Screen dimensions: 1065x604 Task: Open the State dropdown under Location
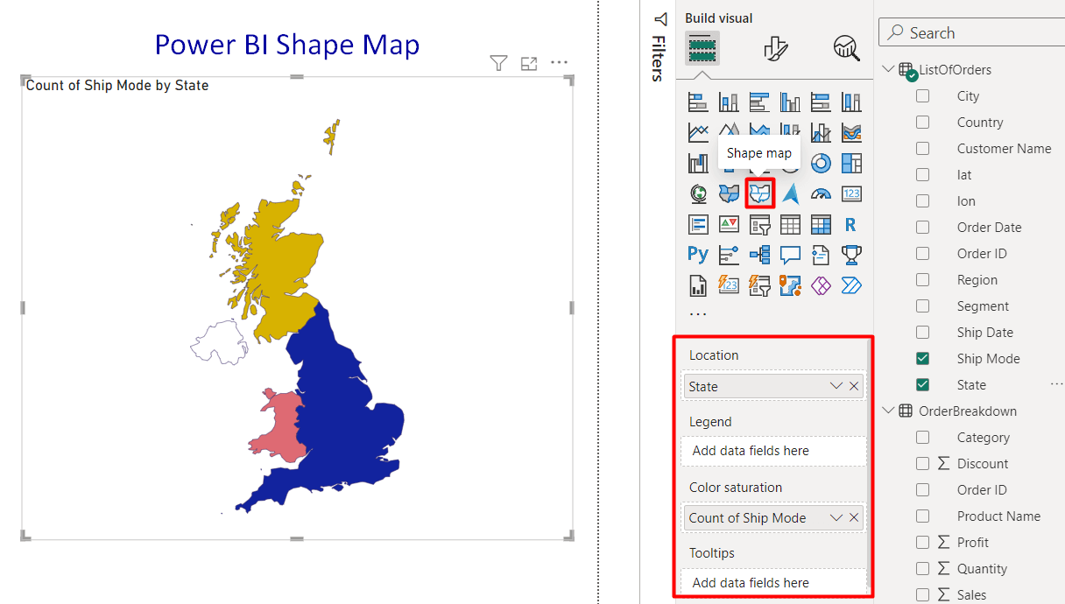pyautogui.click(x=836, y=385)
